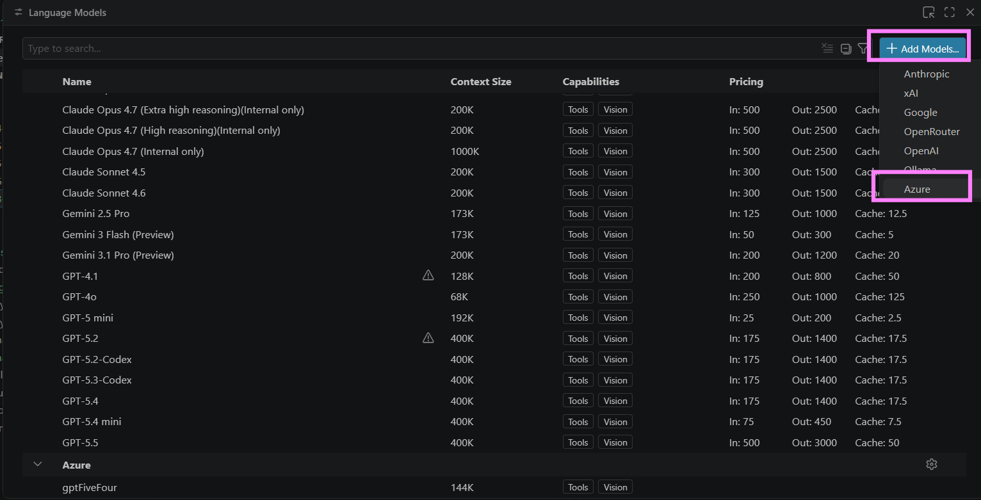Click the Tools badge on the GPT-5 mini row

[x=578, y=318]
